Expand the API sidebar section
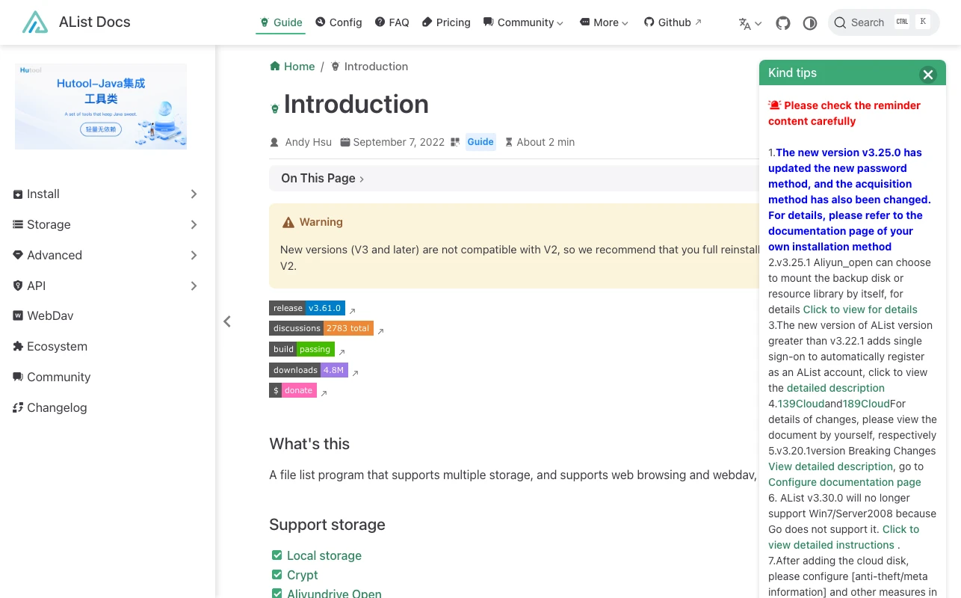The height and width of the screenshot is (598, 961). (x=105, y=286)
